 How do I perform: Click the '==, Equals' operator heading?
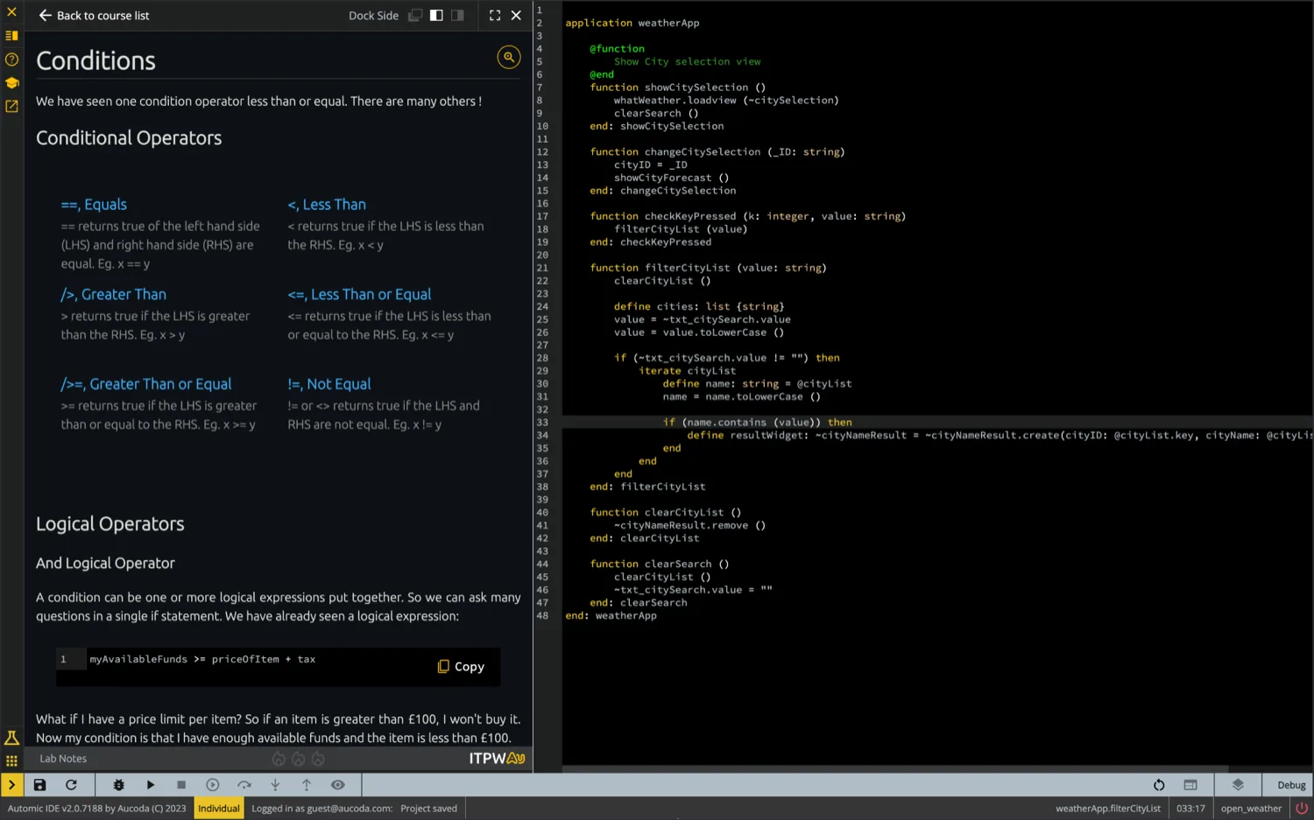click(x=94, y=205)
